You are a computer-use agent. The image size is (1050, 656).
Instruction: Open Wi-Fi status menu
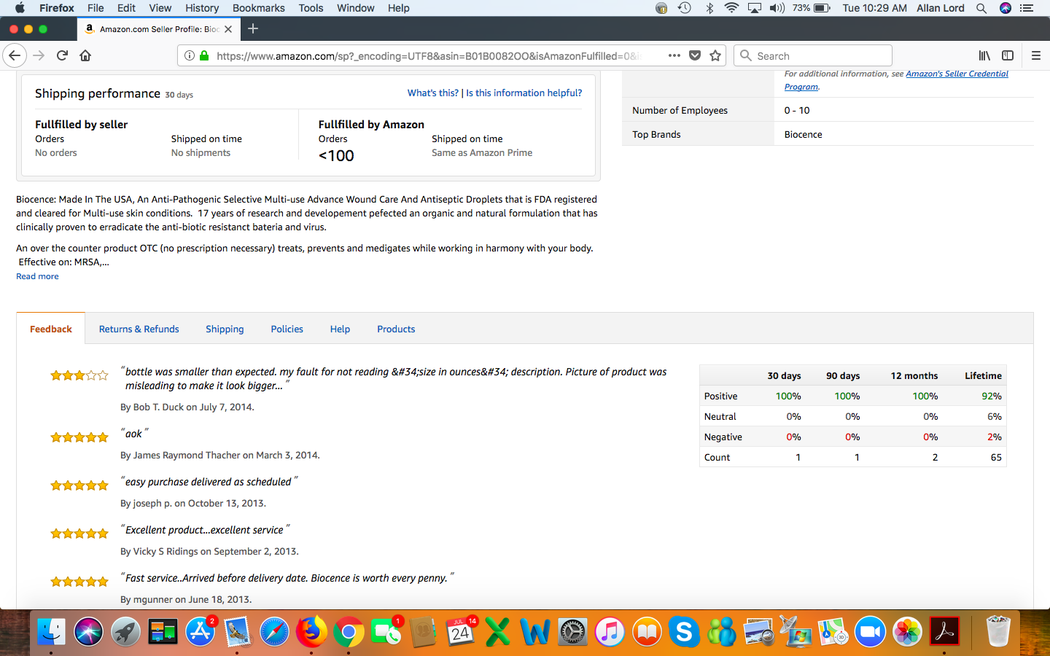click(x=731, y=8)
